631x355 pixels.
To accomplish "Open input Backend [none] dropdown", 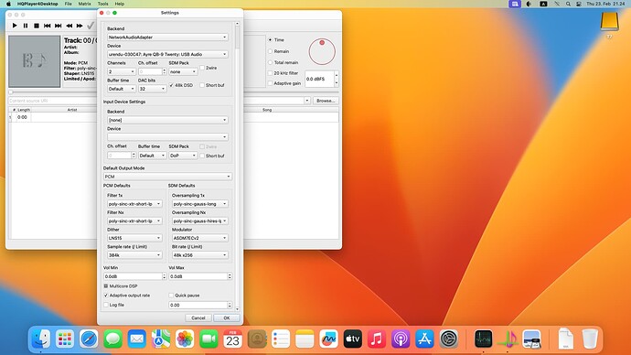I will click(167, 120).
